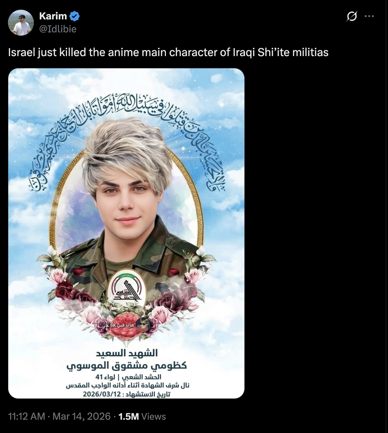This screenshot has width=388, height=433.
Task: Click the bold Arabic name heading in poster
Action: point(127,365)
